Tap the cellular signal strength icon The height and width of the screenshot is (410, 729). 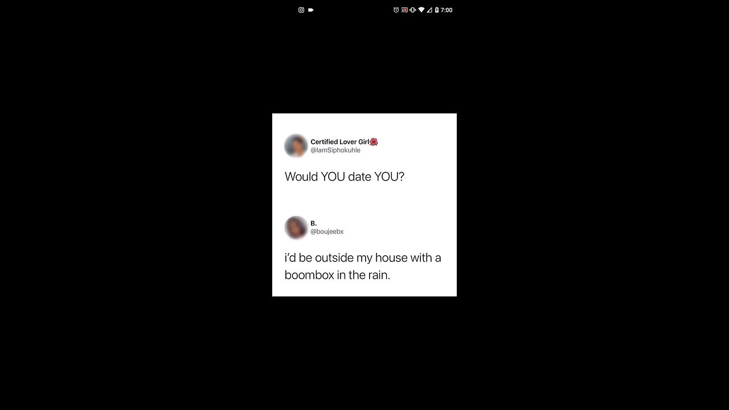(429, 10)
